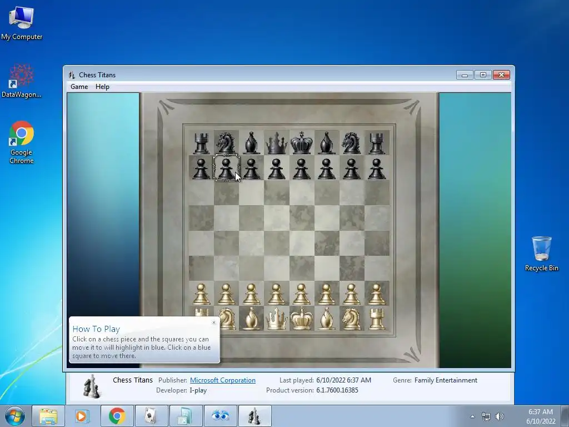Click the highlighted black pawn on b7
569x427 pixels.
point(226,168)
